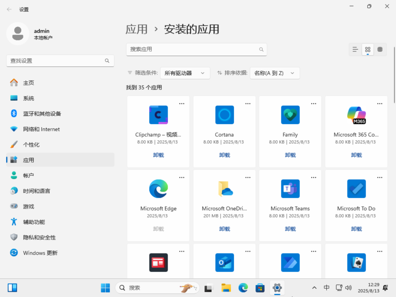Open Windows 更新 in the sidebar
Image resolution: width=396 pixels, height=297 pixels.
[40, 253]
